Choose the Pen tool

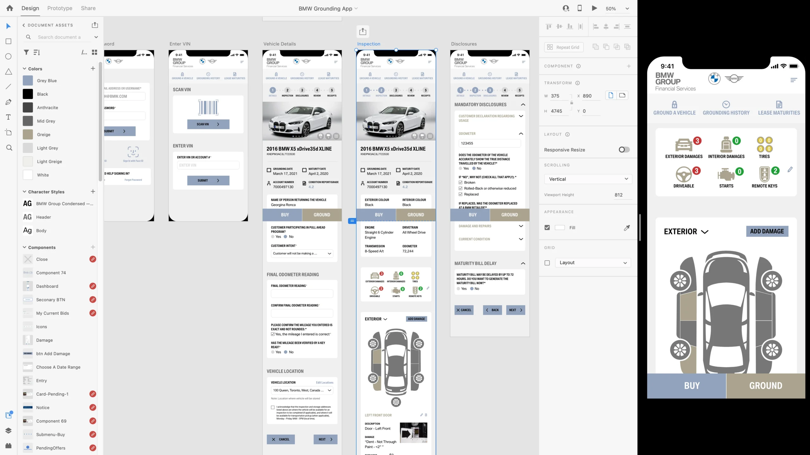coord(9,102)
